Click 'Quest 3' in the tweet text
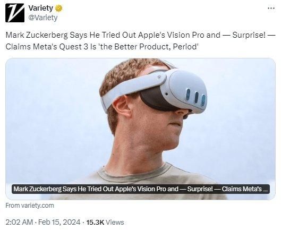The width and height of the screenshot is (281, 230). point(74,47)
